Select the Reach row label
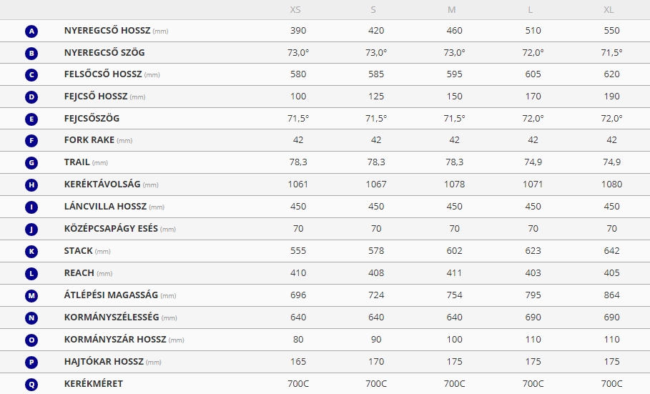650x394 pixels. [x=79, y=272]
